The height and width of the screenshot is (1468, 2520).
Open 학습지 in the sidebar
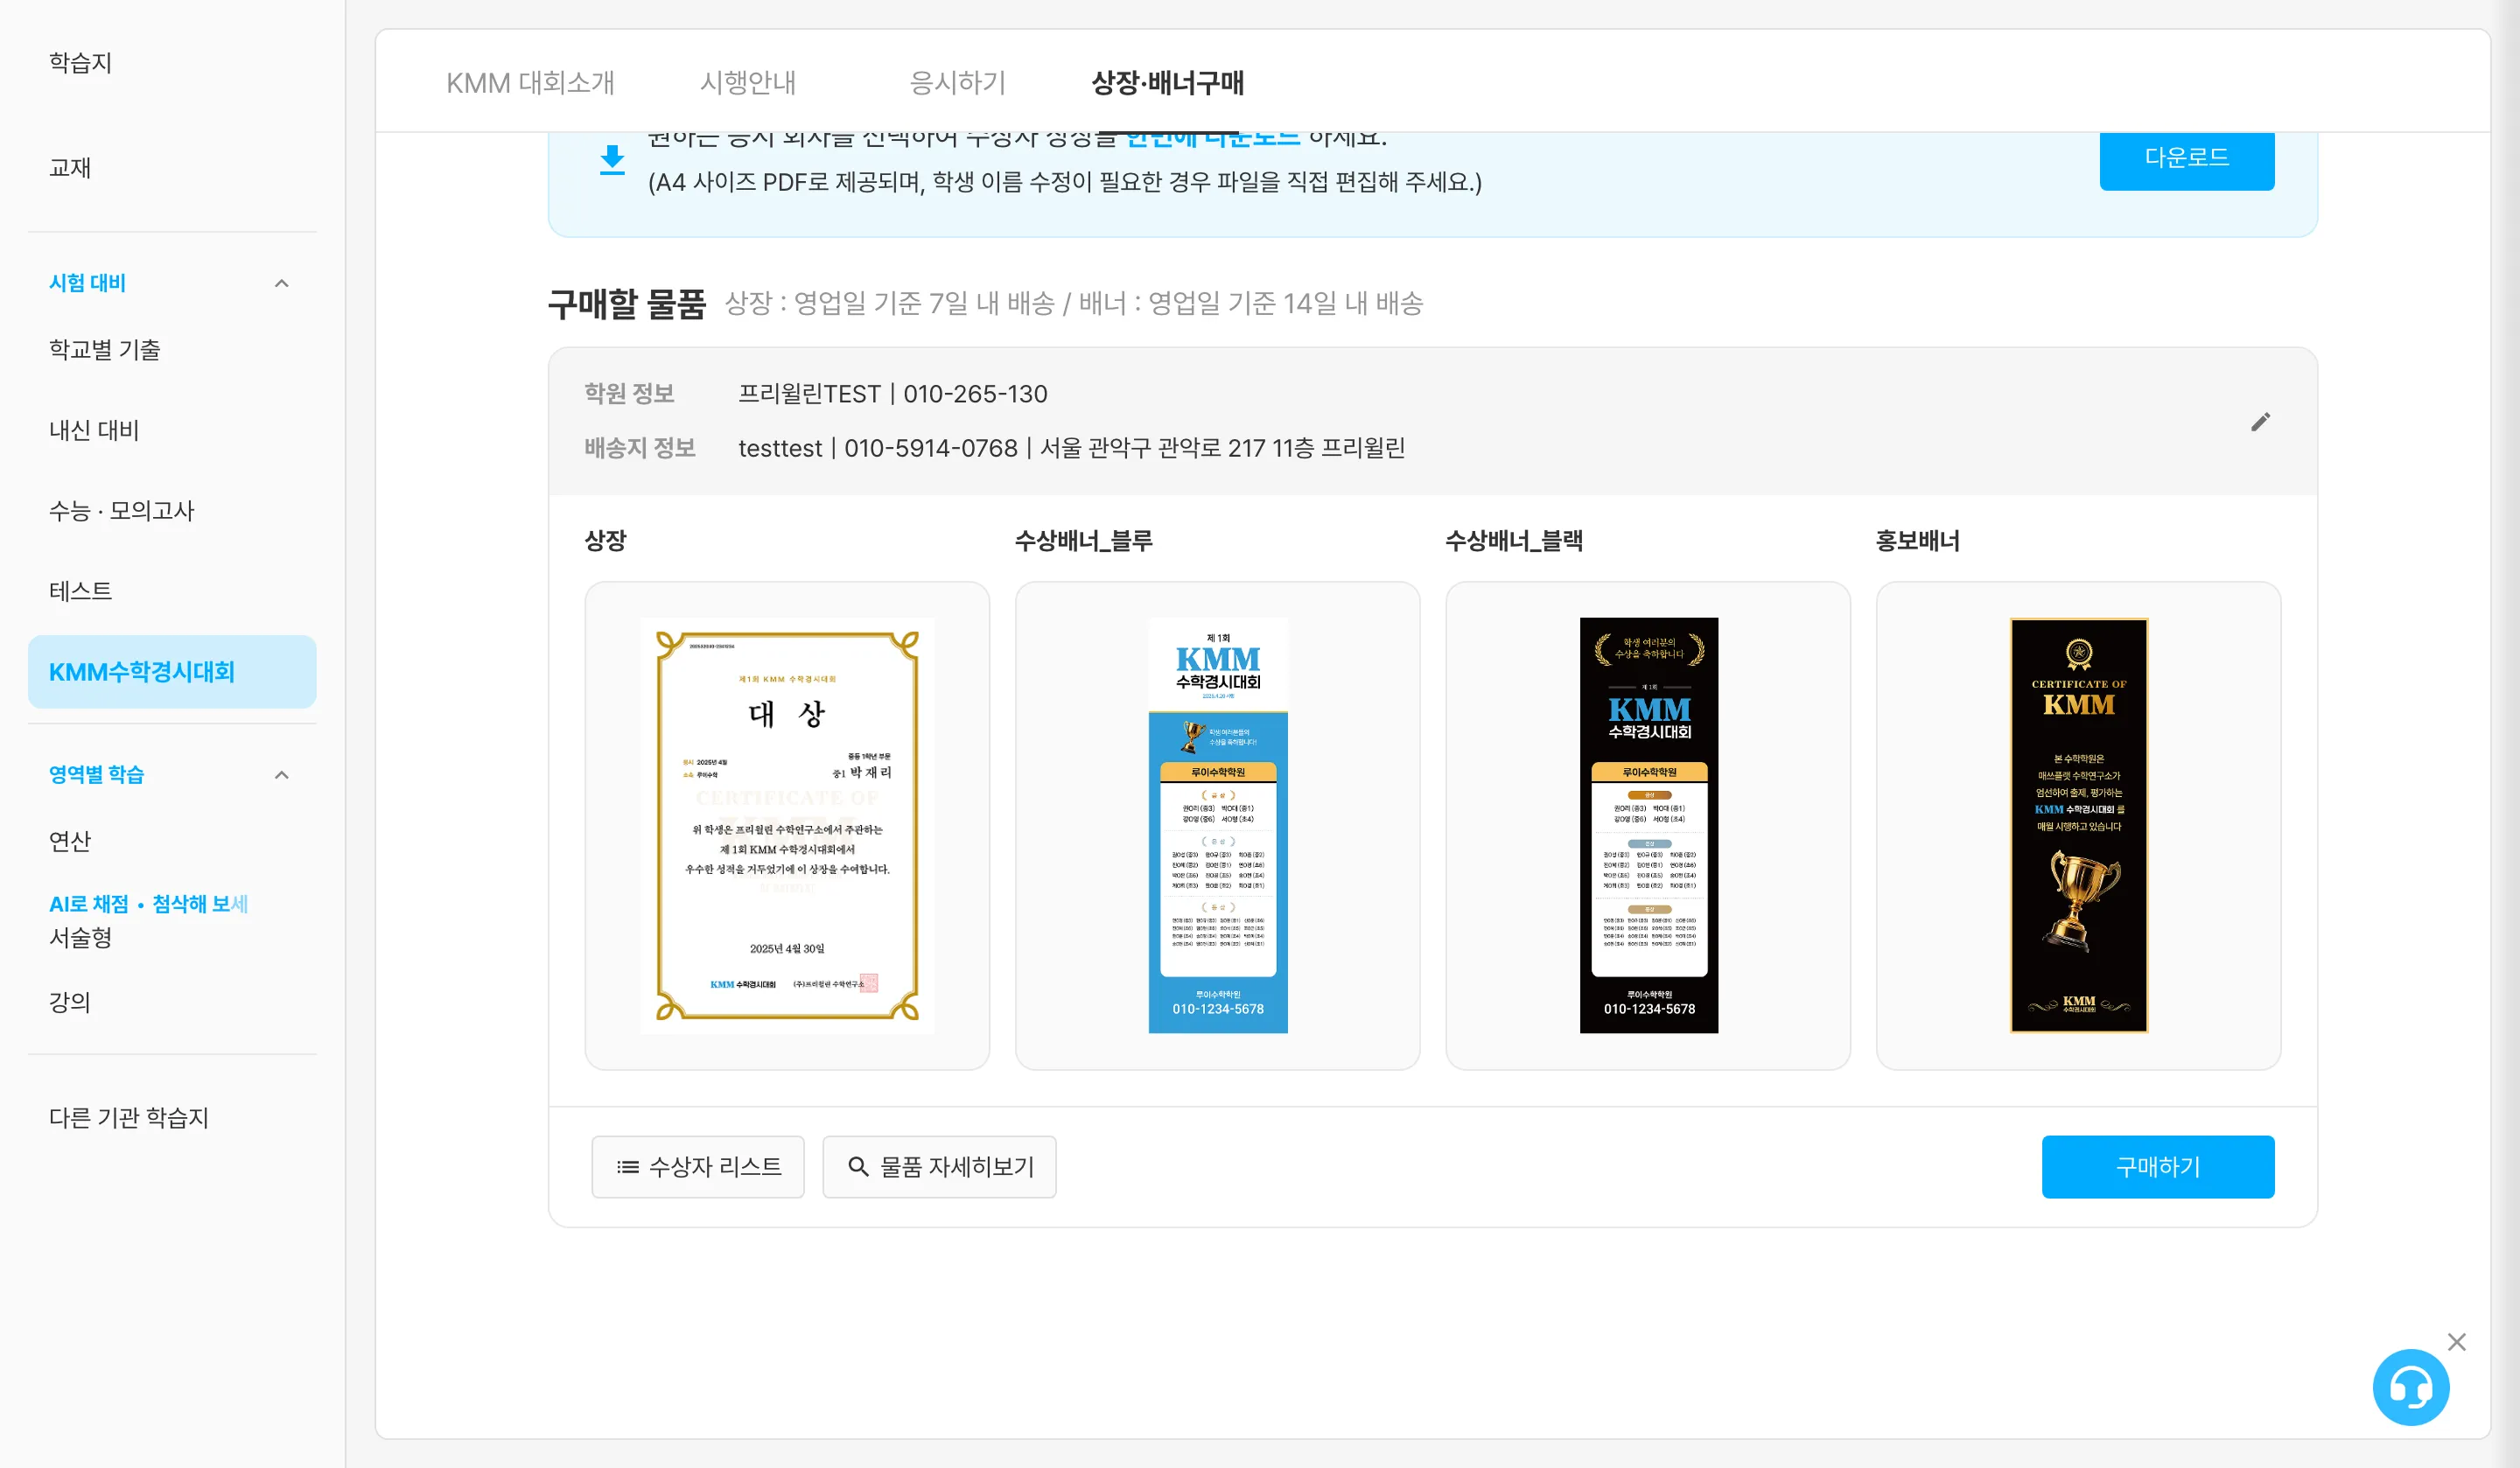pos(81,63)
